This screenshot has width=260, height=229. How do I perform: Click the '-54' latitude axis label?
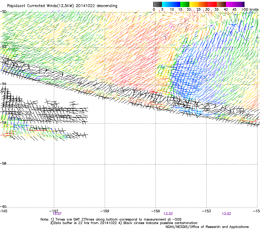[x=3, y=83]
